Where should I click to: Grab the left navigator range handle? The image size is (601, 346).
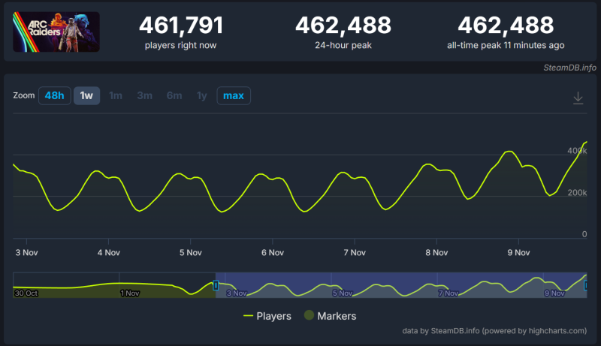click(216, 285)
